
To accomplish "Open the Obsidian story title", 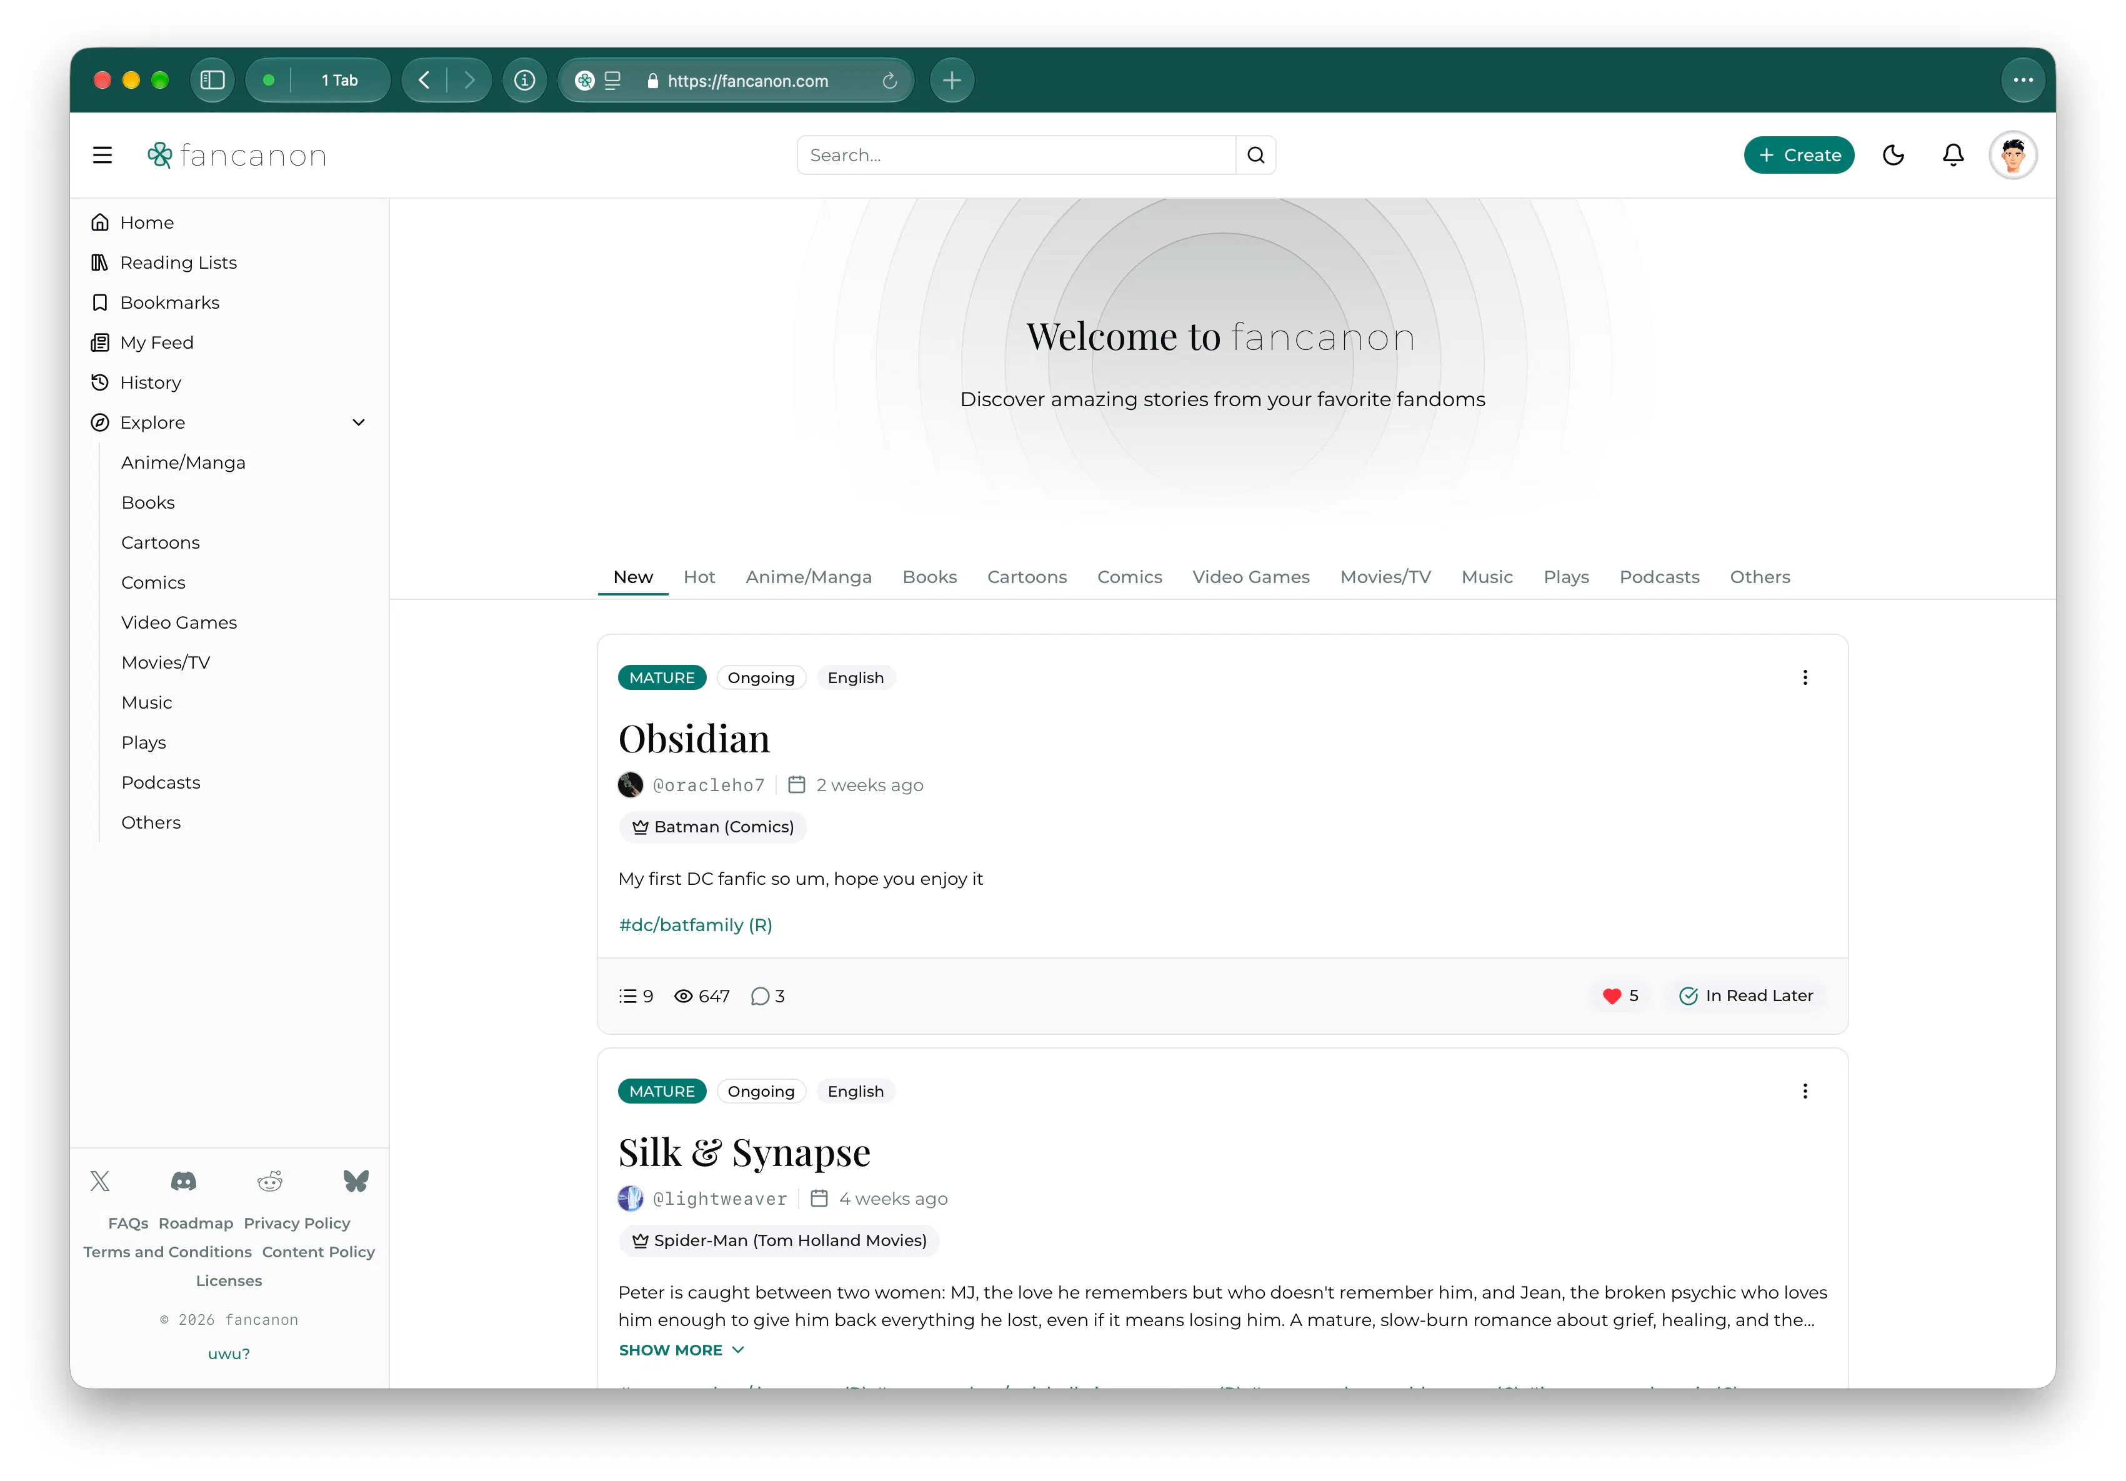I will point(694,739).
